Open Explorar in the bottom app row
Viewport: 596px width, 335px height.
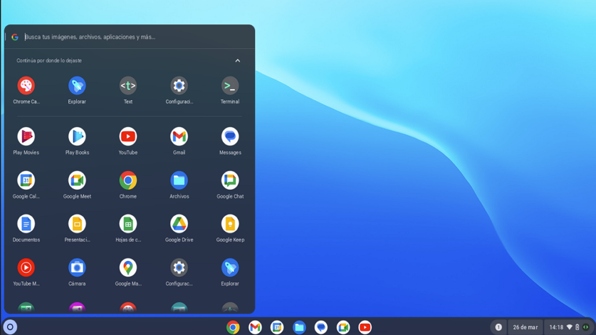(x=230, y=268)
